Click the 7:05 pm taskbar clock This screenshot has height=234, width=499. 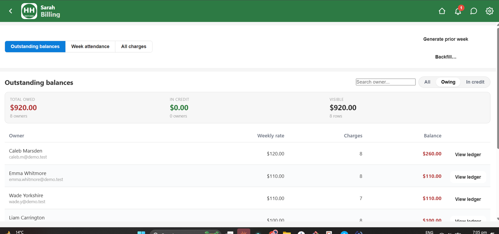pyautogui.click(x=480, y=232)
